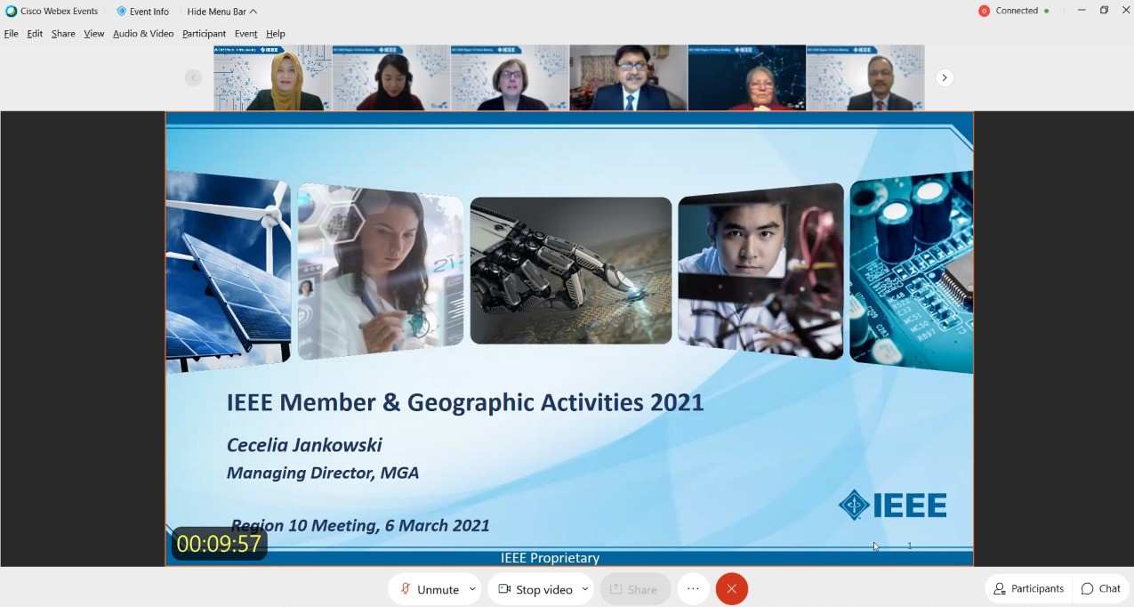The height and width of the screenshot is (607, 1134).
Task: Click the Share button in bottom toolbar
Action: point(635,589)
